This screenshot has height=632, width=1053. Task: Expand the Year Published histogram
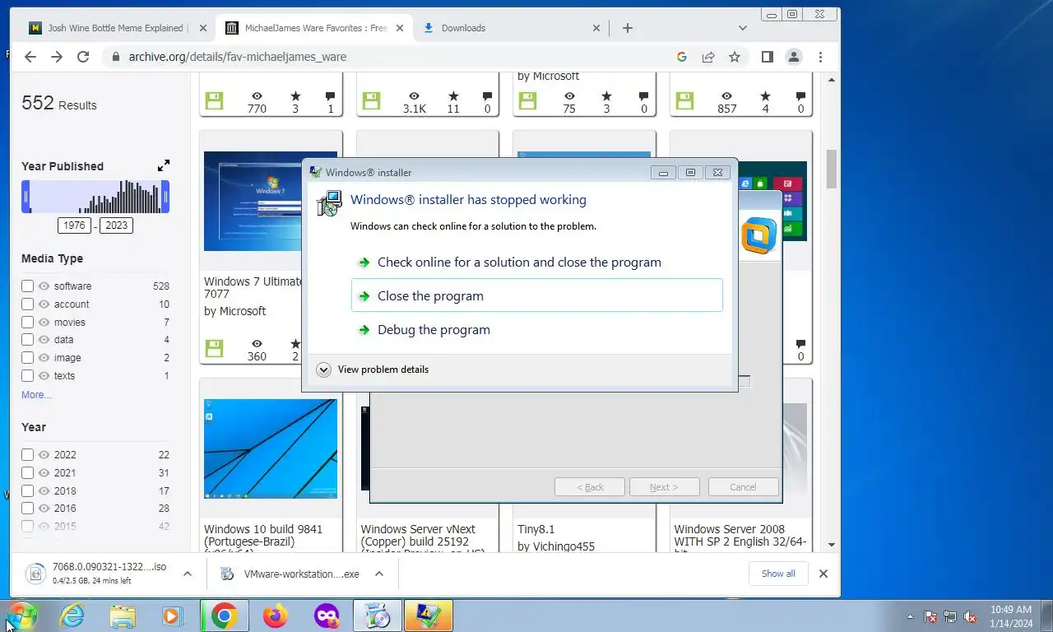[x=164, y=165]
